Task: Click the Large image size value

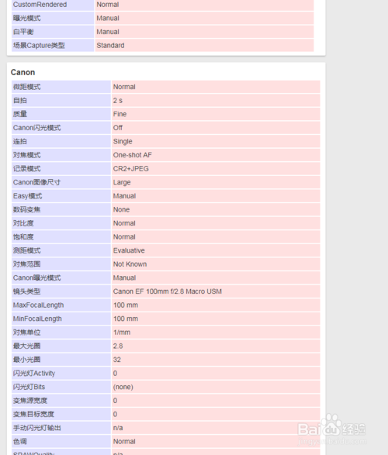Action: pyautogui.click(x=122, y=182)
